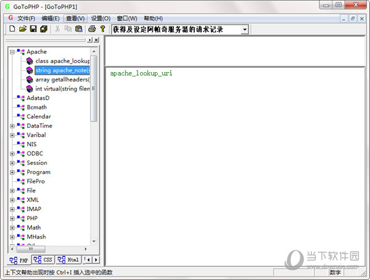
Task: Open the 设置(O) menu
Action: 101,19
